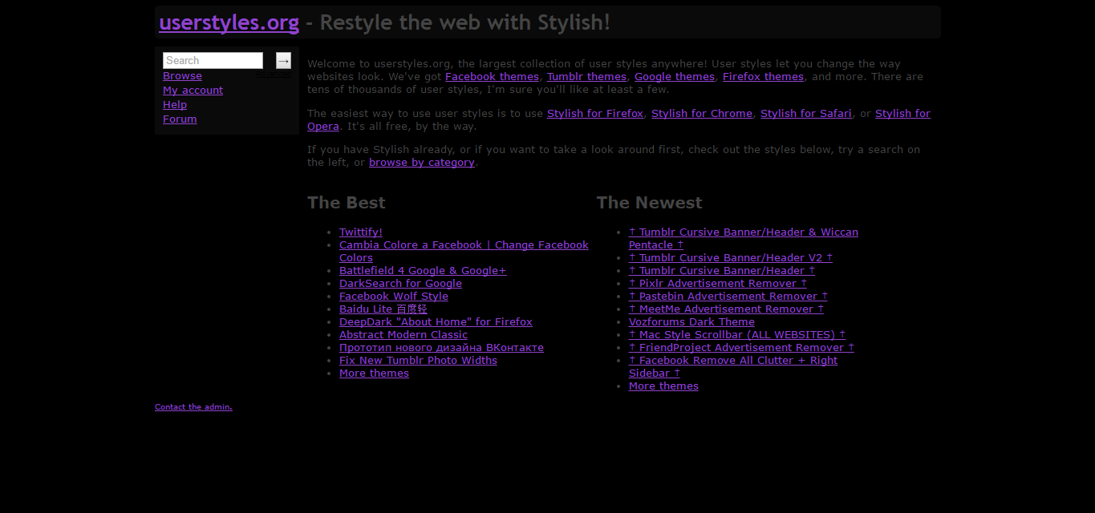Open Mac Style Scrollbar (ALL WEBSITES)
Screen dimensions: 1095x513
(737, 335)
